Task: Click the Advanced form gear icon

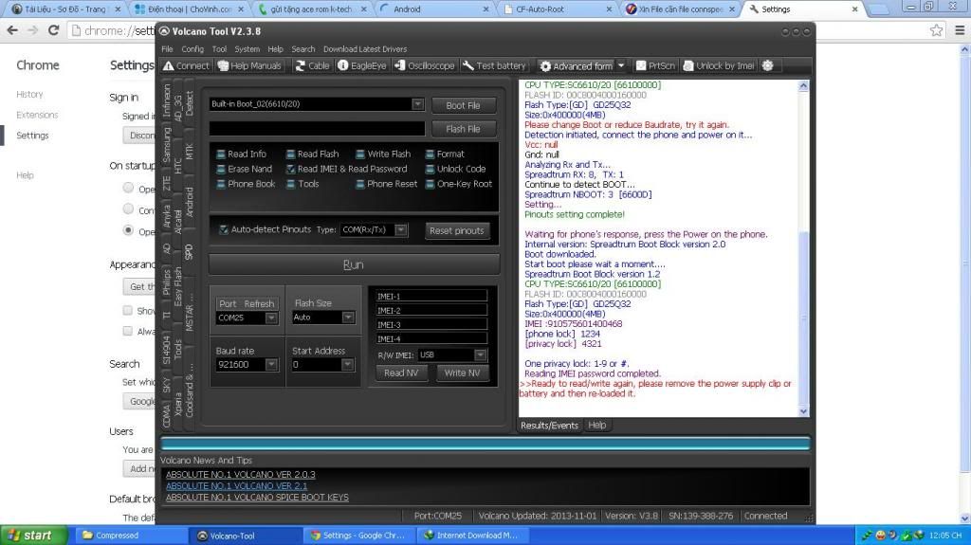Action: point(545,65)
